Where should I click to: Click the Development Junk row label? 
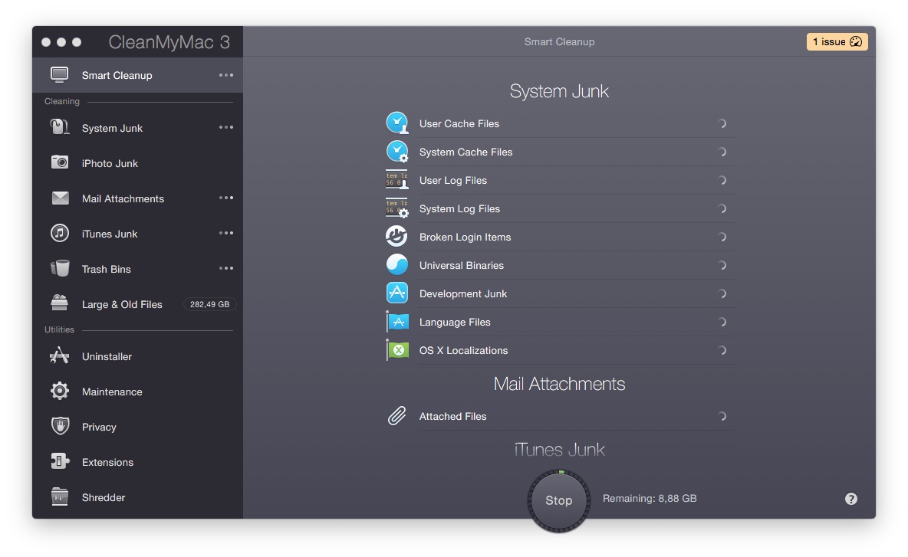click(463, 294)
